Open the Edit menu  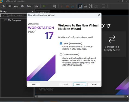[x=9, y=6]
